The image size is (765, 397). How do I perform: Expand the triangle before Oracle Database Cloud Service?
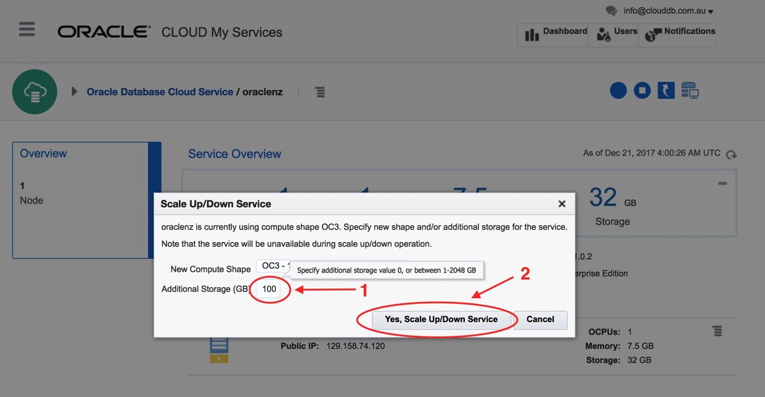tap(75, 92)
